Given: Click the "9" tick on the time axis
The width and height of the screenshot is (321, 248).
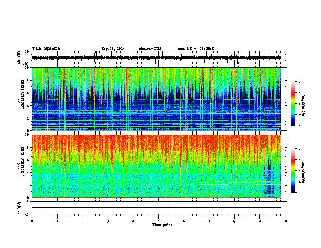Looking at the screenshot, I should point(259,221).
